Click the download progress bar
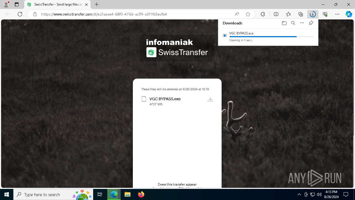Viewport: 355px width, 200px height. coord(271,37)
